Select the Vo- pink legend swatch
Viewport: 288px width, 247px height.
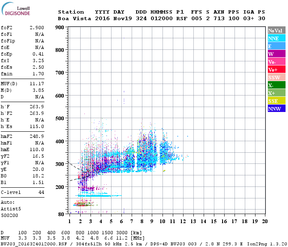coord(276,62)
